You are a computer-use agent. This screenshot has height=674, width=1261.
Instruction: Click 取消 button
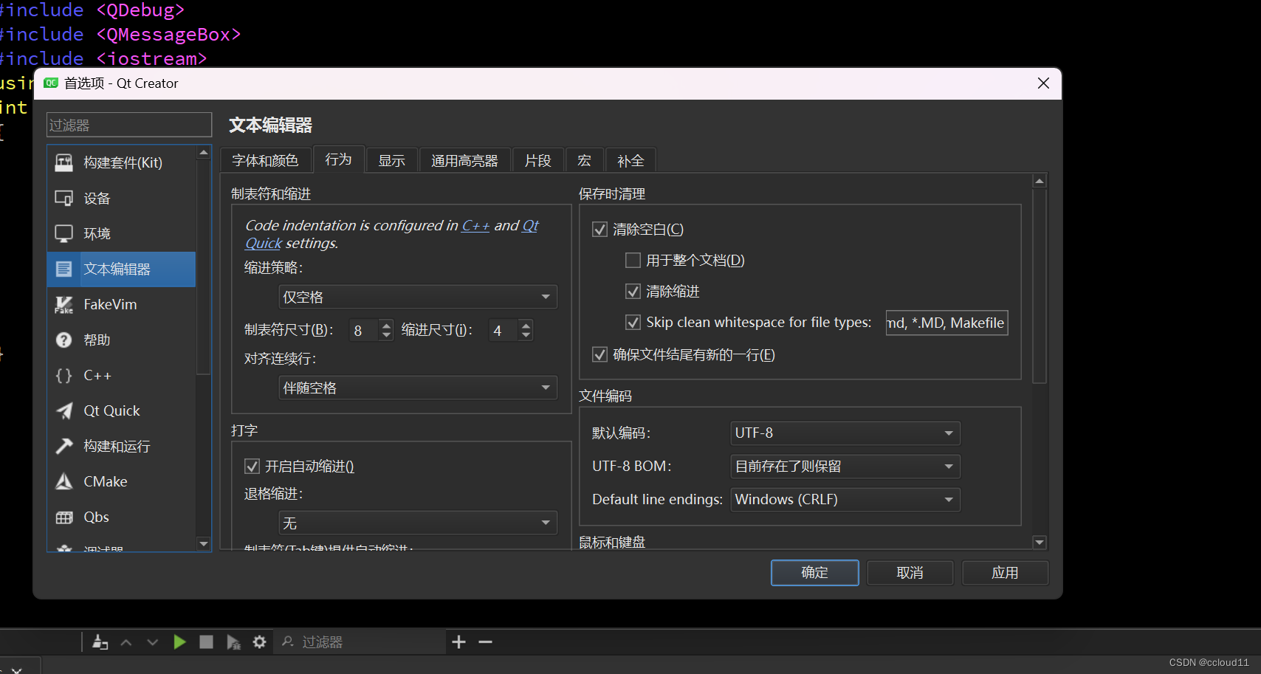pos(910,573)
